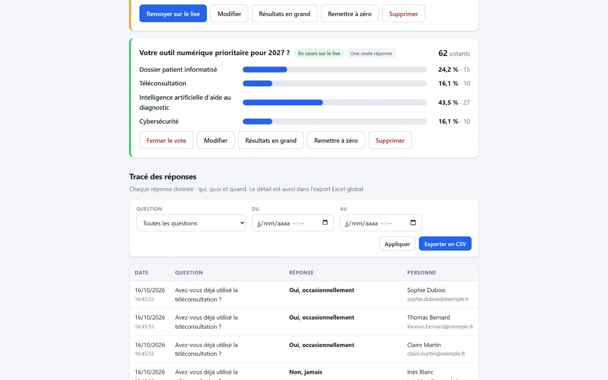Click the 24,2 % · 15 result value
Viewport: 608px width, 380px height.
454,69
